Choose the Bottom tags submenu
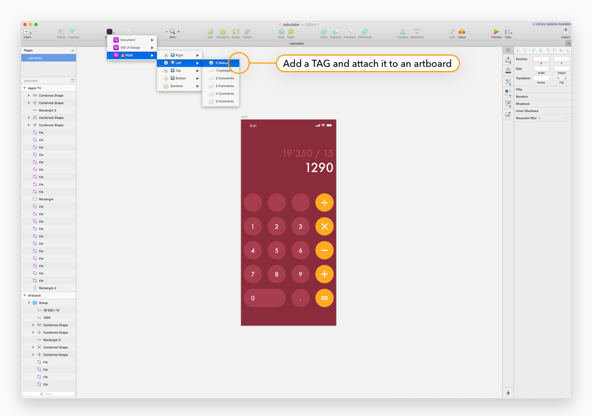Viewport: 592px width, 416px height. (x=179, y=78)
